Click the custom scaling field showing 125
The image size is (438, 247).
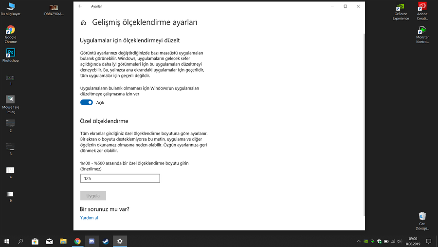[x=120, y=178]
